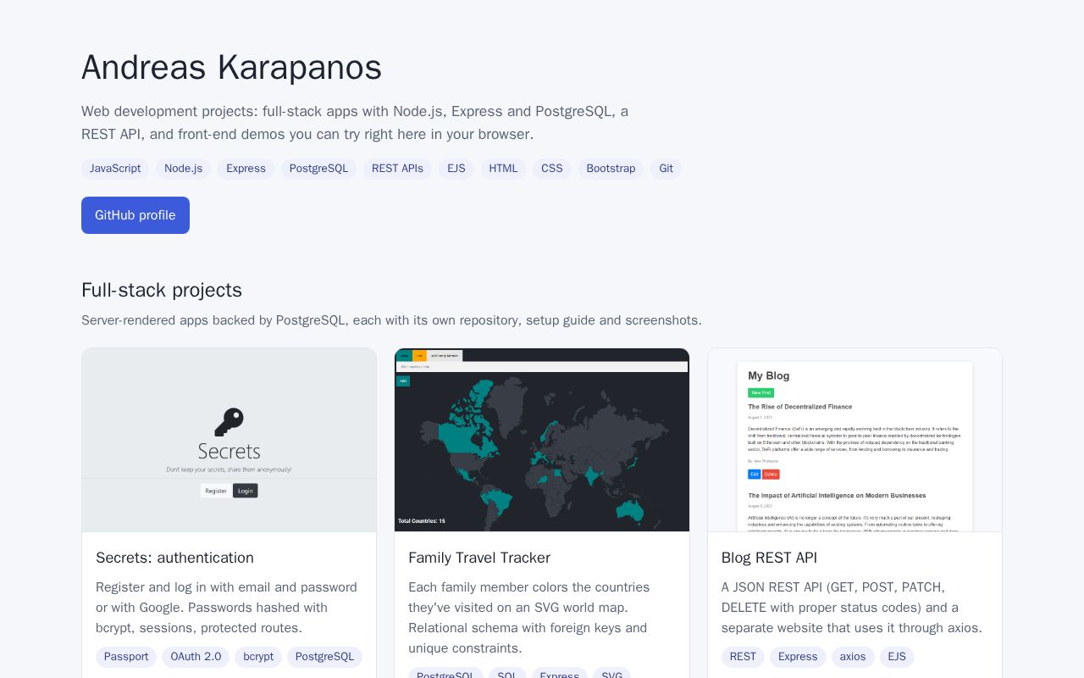Screen dimensions: 1084x678
Task: Click the Andreas Karapanos page heading
Action: (x=231, y=67)
